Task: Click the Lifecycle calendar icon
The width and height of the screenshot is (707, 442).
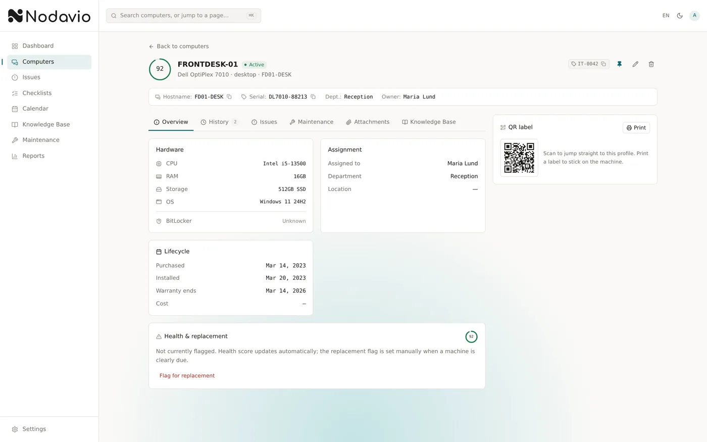Action: 159,252
